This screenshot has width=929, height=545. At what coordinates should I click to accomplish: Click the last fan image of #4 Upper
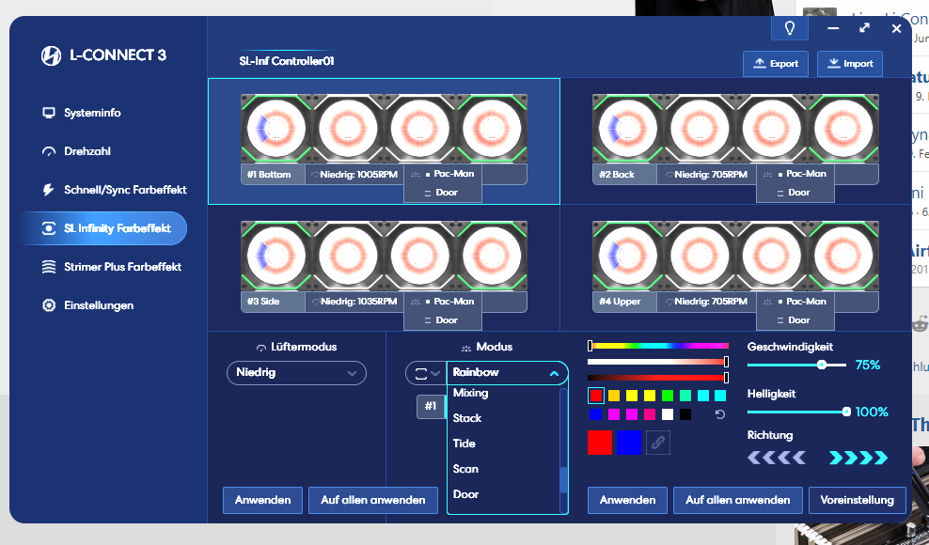point(843,256)
